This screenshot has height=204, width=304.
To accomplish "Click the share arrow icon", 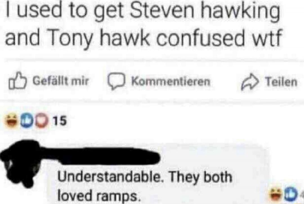I will coord(250,82).
